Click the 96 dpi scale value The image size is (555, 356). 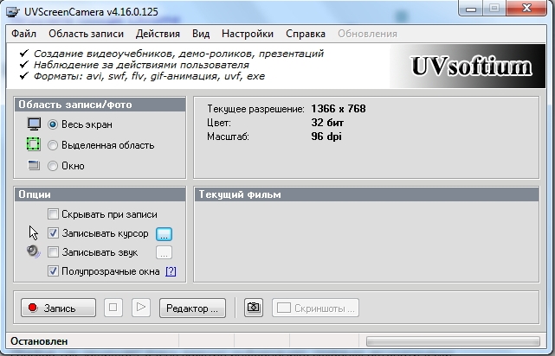[326, 137]
